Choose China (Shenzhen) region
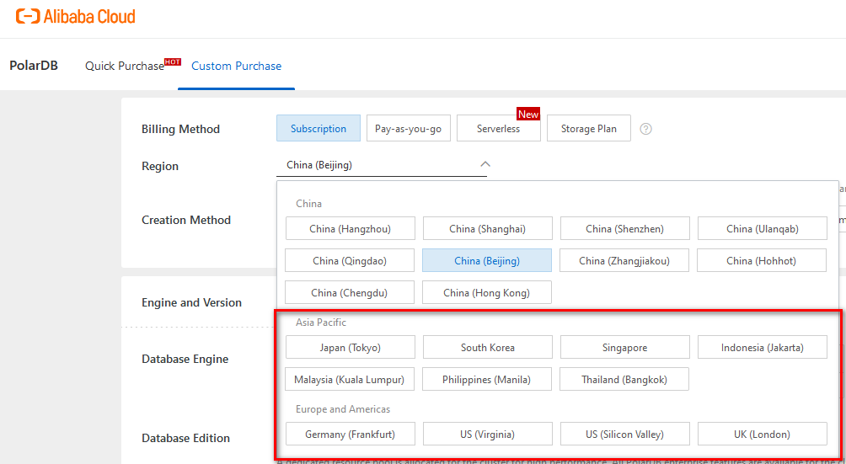The image size is (846, 464). click(x=624, y=228)
